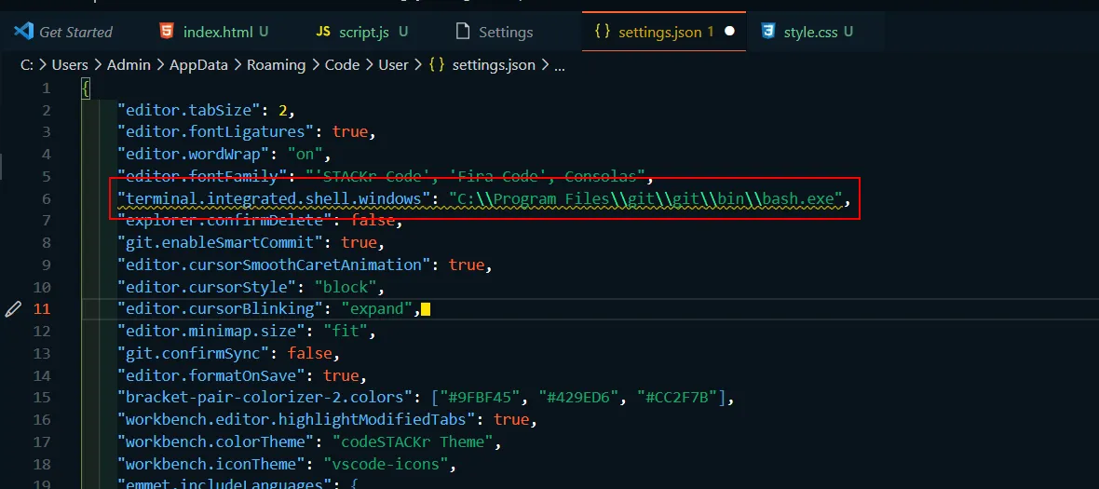Screen dimensions: 1099x489
Task: Click the braces icon in the breadcrumb
Action: coord(437,65)
